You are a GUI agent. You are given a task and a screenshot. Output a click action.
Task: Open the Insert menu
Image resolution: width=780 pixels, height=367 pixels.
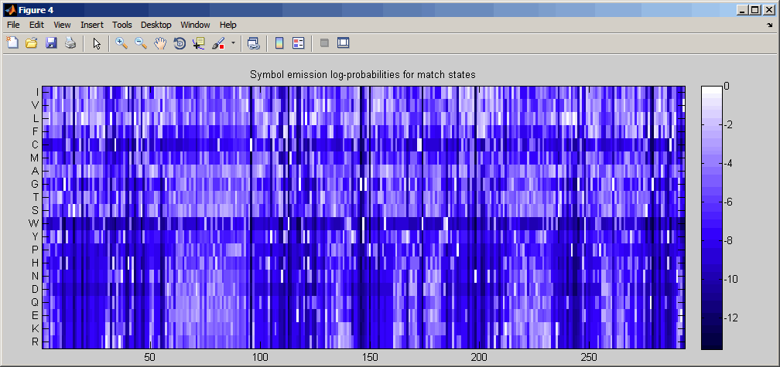[x=92, y=25]
